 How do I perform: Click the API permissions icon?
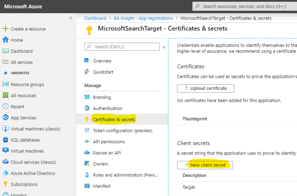pyautogui.click(x=87, y=141)
